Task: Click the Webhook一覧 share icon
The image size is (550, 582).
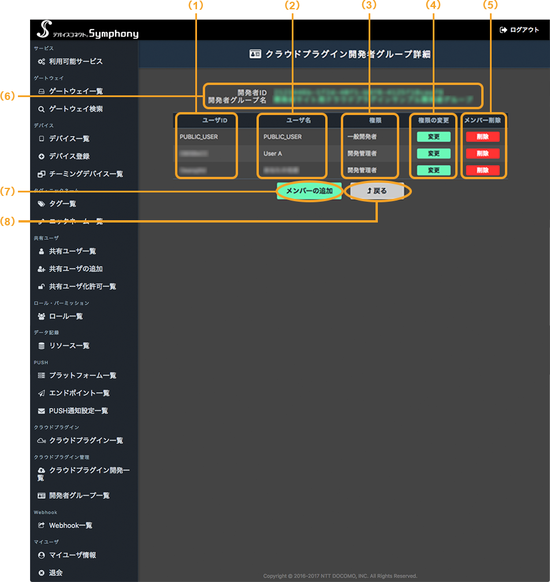Action: click(42, 525)
